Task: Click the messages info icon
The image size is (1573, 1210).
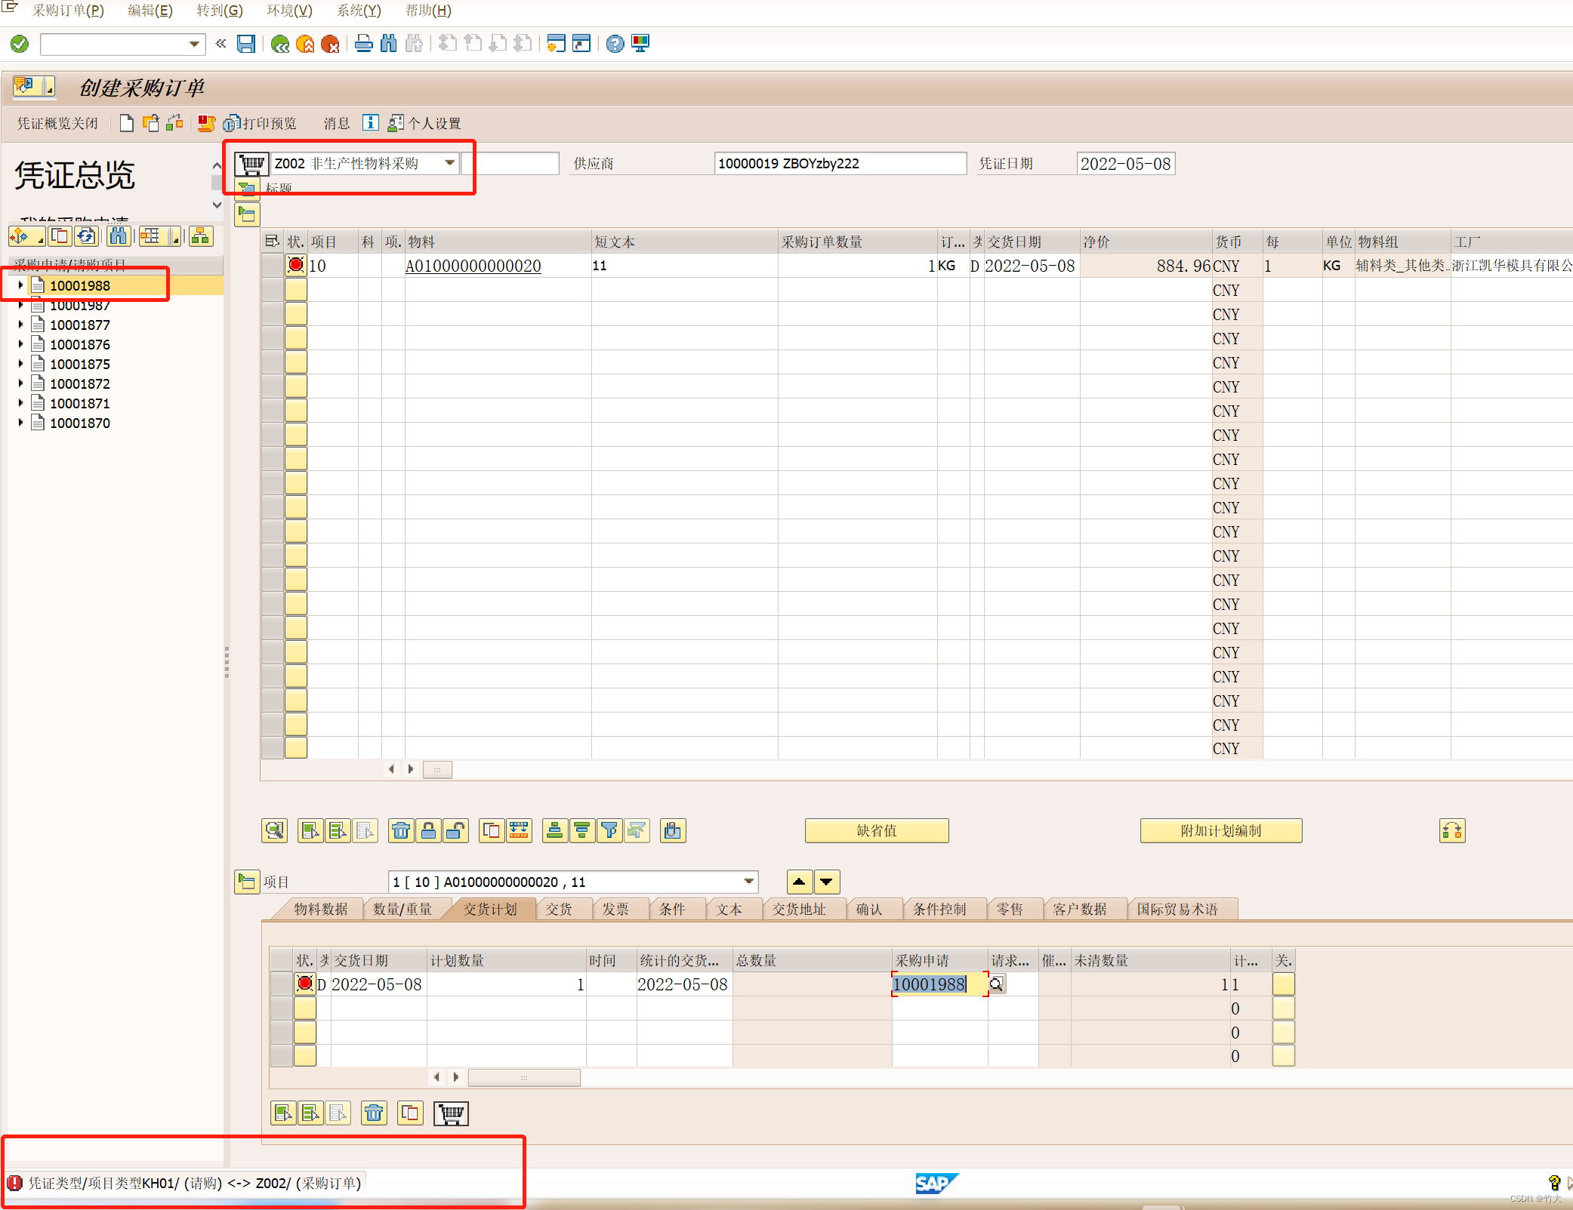Action: 370,123
